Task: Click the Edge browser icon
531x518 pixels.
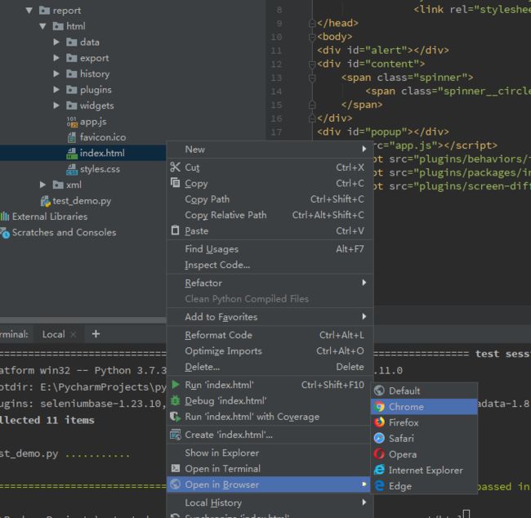Action: coord(379,486)
